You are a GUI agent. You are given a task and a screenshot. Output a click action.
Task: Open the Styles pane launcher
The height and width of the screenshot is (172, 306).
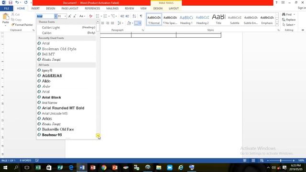pos(278,30)
